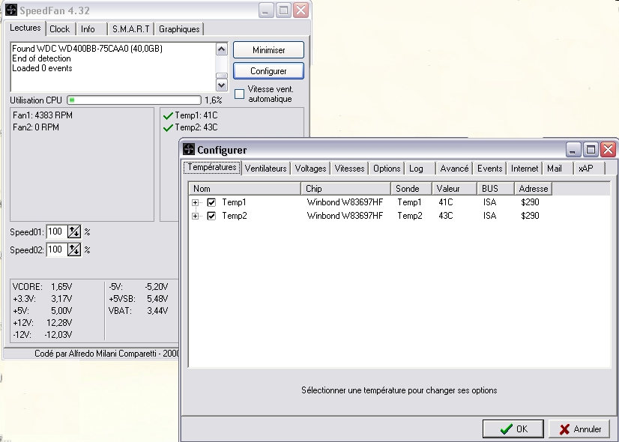Click the 41C value in the Temp1 row
The height and width of the screenshot is (442, 619).
pos(446,202)
